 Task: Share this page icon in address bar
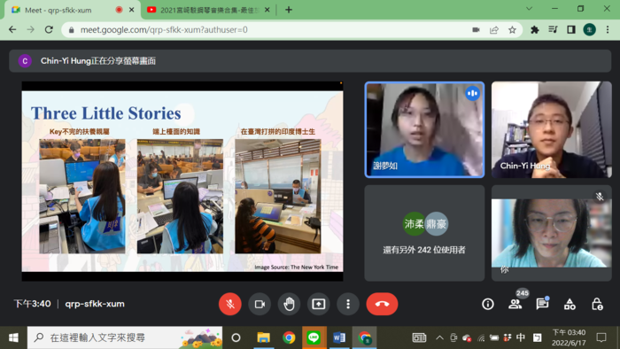pyautogui.click(x=494, y=29)
